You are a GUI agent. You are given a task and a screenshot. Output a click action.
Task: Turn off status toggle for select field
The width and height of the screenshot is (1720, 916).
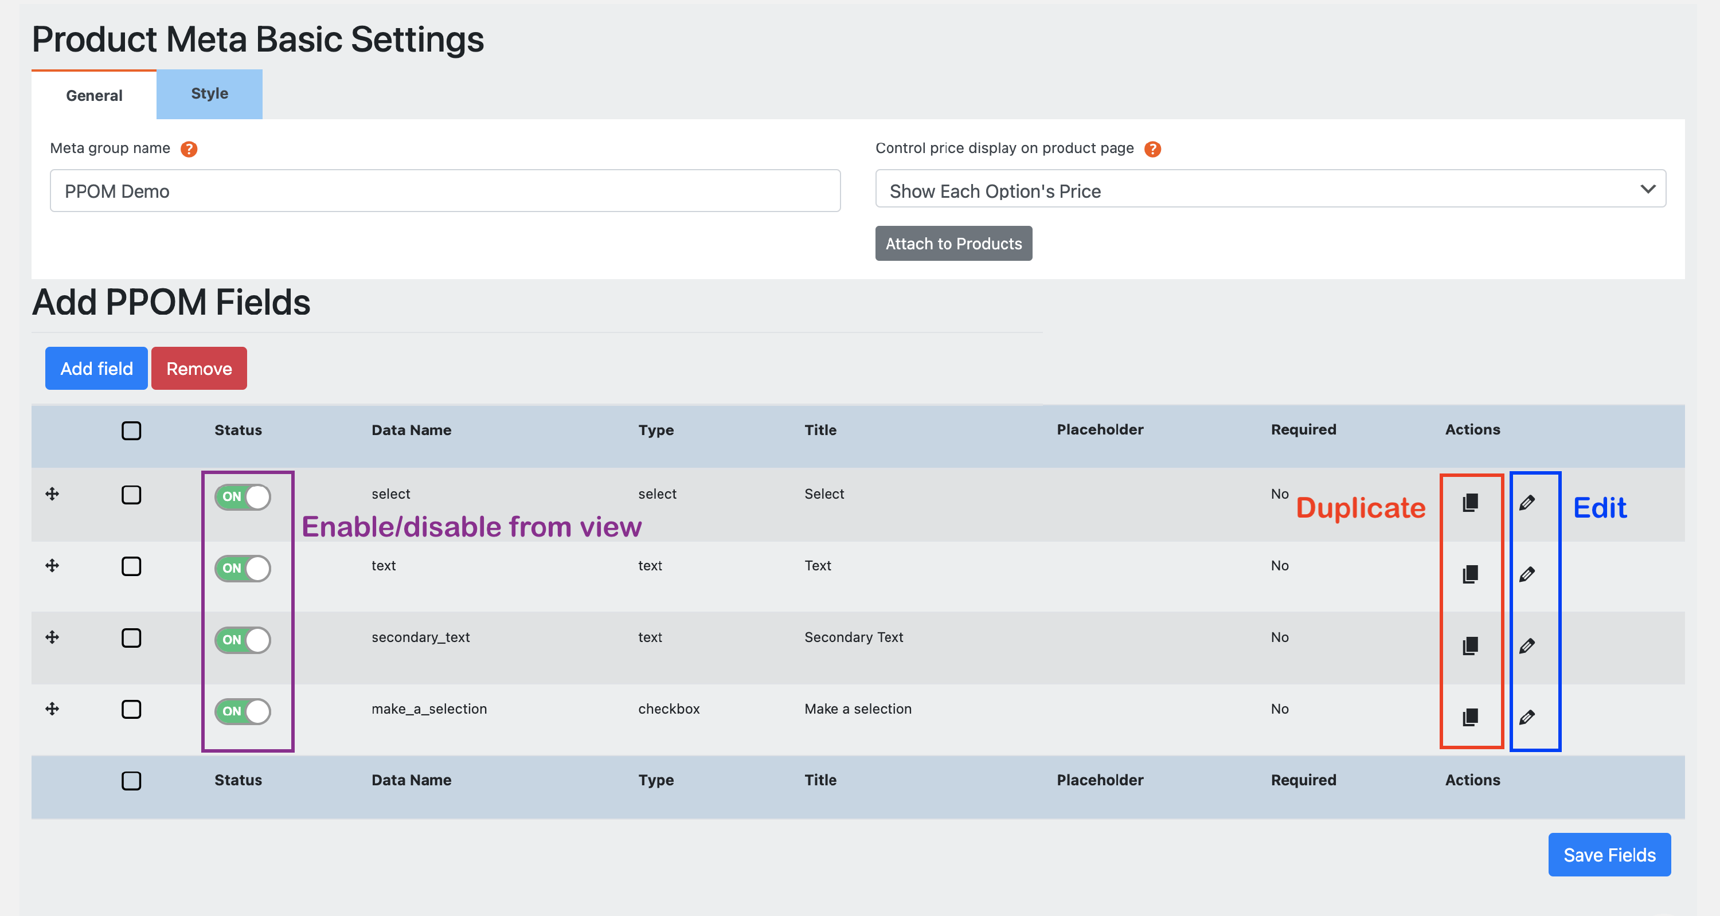(243, 497)
